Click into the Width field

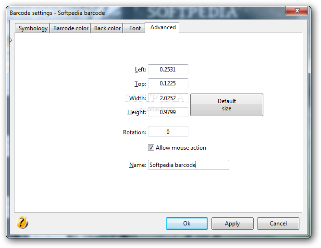pos(168,98)
